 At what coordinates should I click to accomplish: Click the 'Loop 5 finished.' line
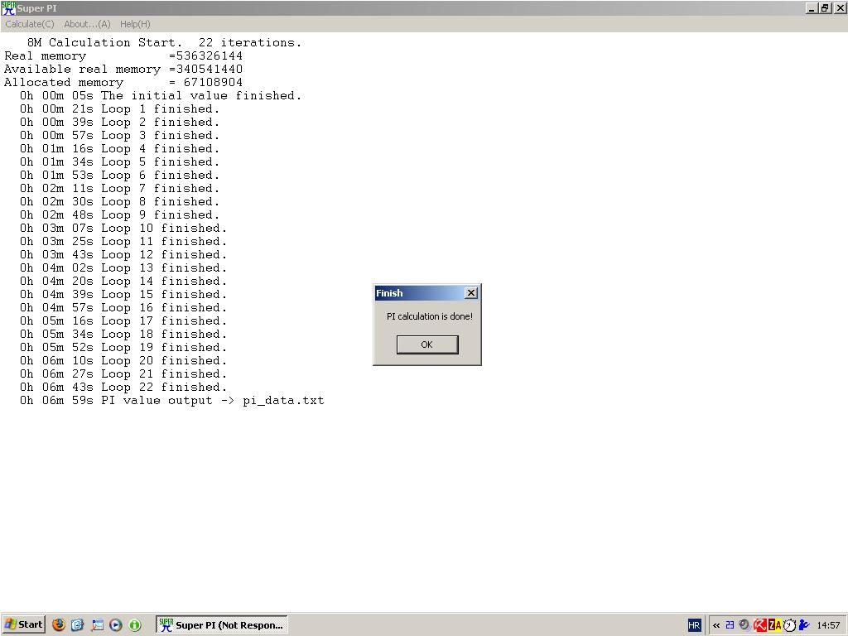point(119,161)
